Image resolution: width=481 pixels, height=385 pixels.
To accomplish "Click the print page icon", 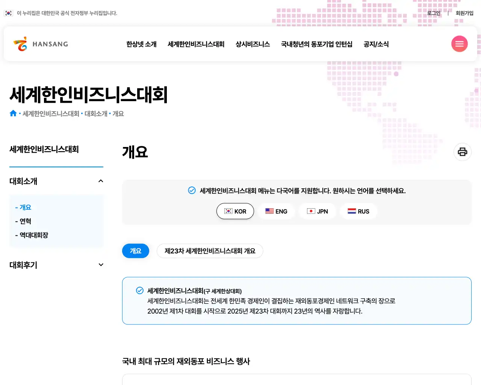I will 463,152.
